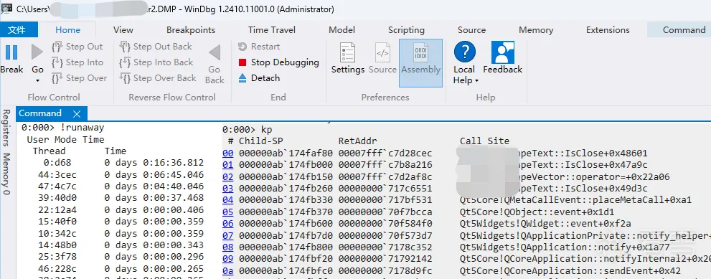
Task: Close the Command window tab
Action: click(77, 113)
